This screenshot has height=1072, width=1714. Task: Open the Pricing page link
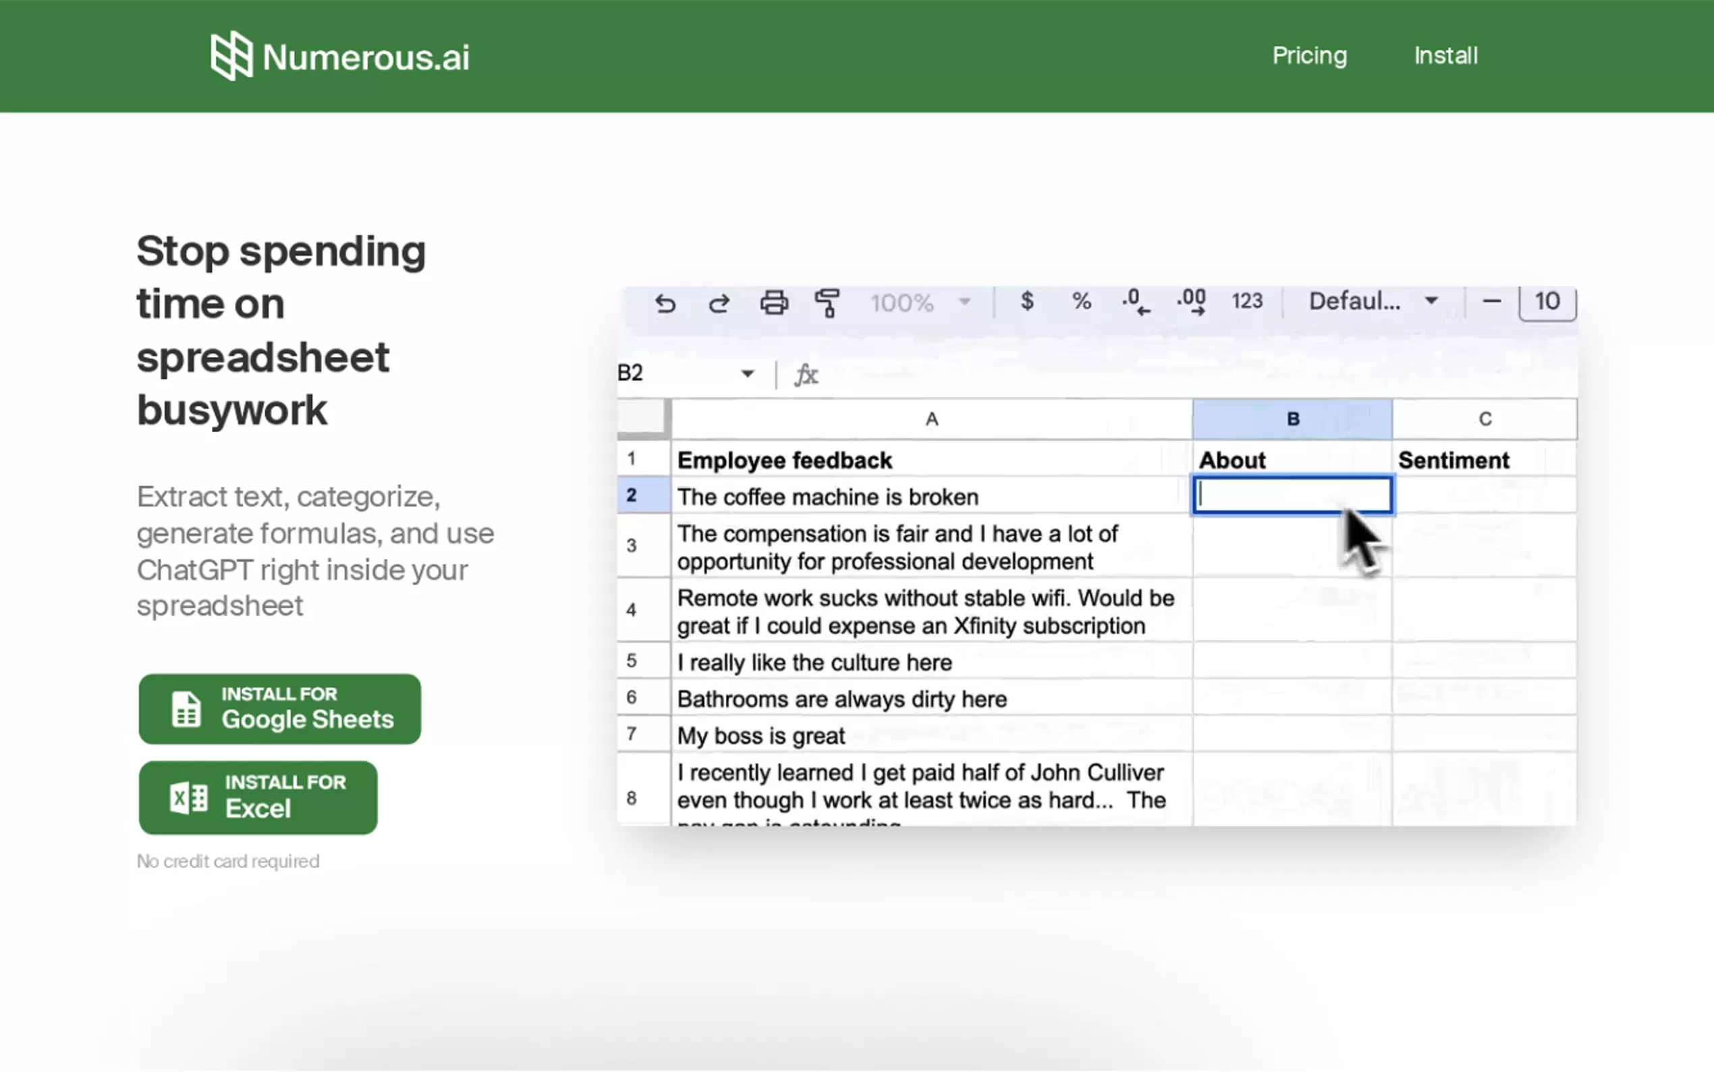coord(1309,55)
